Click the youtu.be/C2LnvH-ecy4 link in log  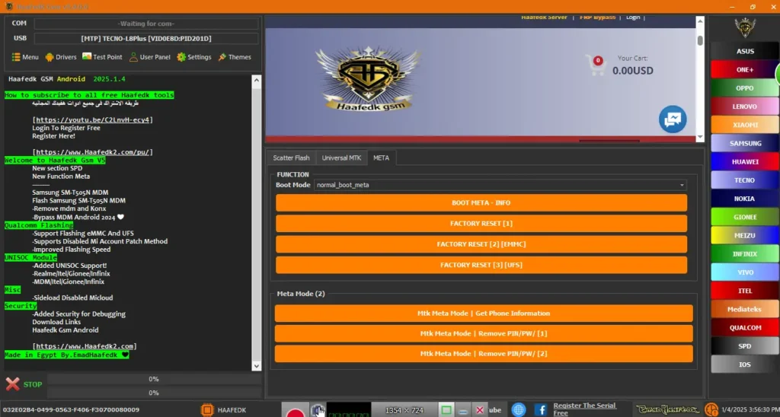[x=92, y=119]
